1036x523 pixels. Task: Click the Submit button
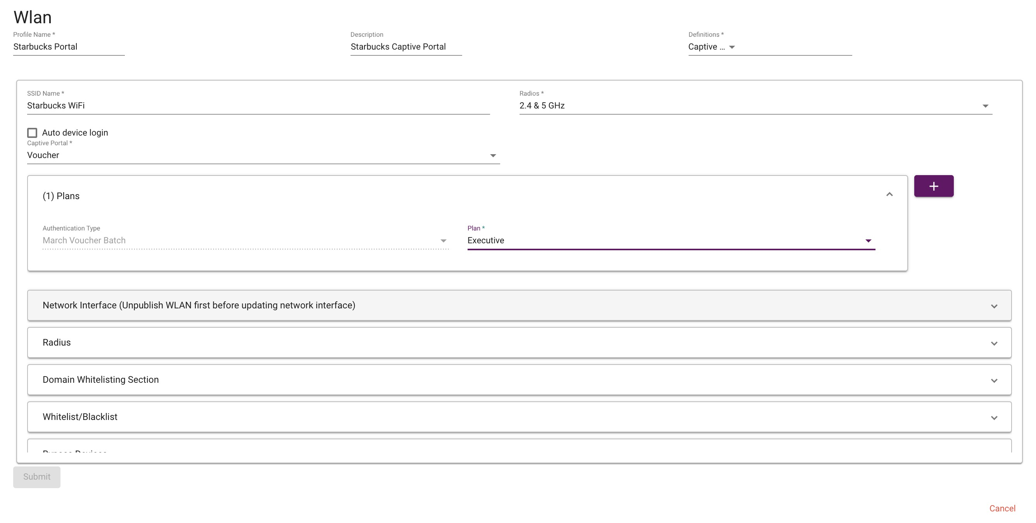(x=36, y=477)
